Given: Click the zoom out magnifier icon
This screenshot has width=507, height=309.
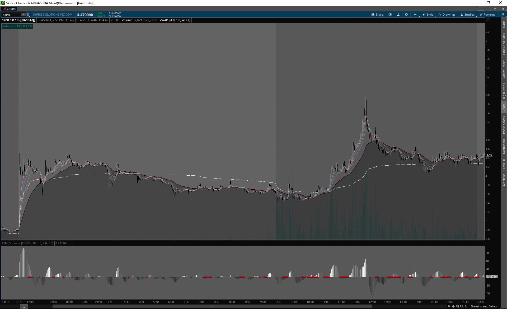Looking at the screenshot, I should (462, 306).
